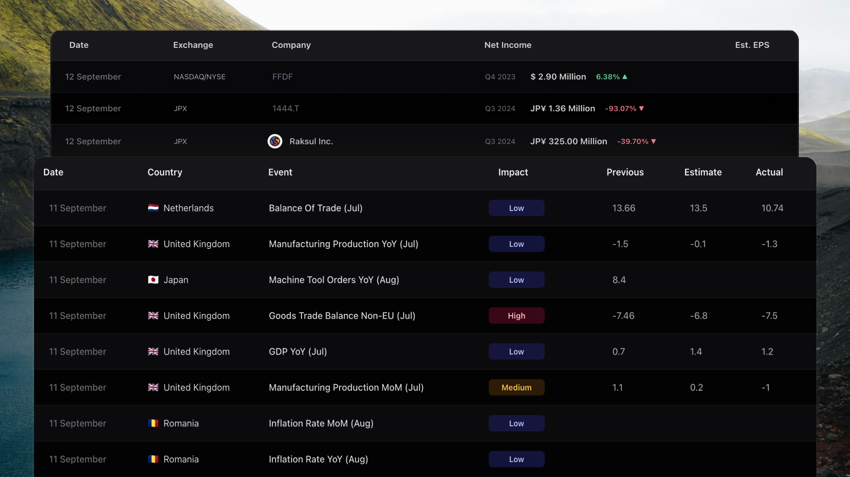Click the -39.70% change percentage
Image resolution: width=850 pixels, height=477 pixels.
[x=633, y=141]
